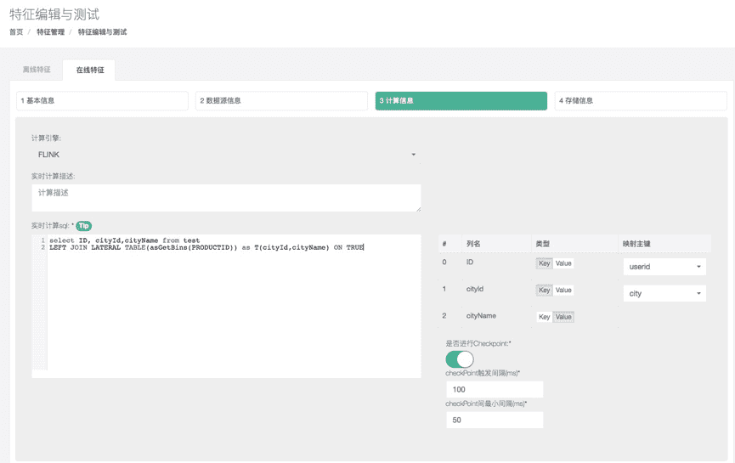Click the checkpoint minimum interval field showing 50
735x463 pixels.
[495, 420]
